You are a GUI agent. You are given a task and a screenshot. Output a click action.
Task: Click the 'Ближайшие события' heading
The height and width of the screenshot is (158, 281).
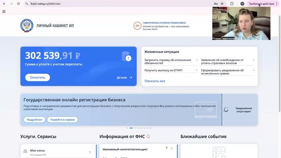coord(203,136)
